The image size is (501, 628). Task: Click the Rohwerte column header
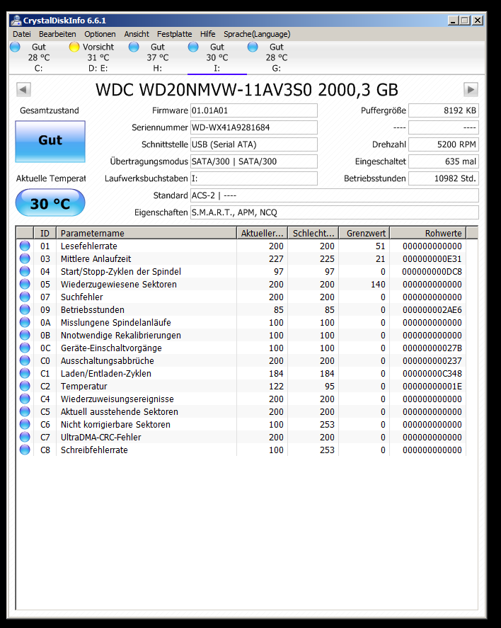(428, 233)
